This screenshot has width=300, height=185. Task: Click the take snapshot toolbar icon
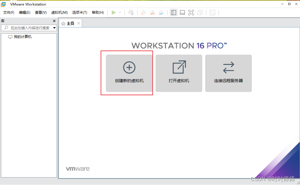[143, 13]
